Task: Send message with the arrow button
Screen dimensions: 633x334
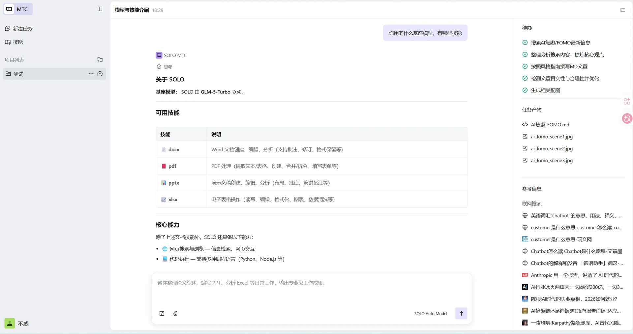Action: point(461,313)
